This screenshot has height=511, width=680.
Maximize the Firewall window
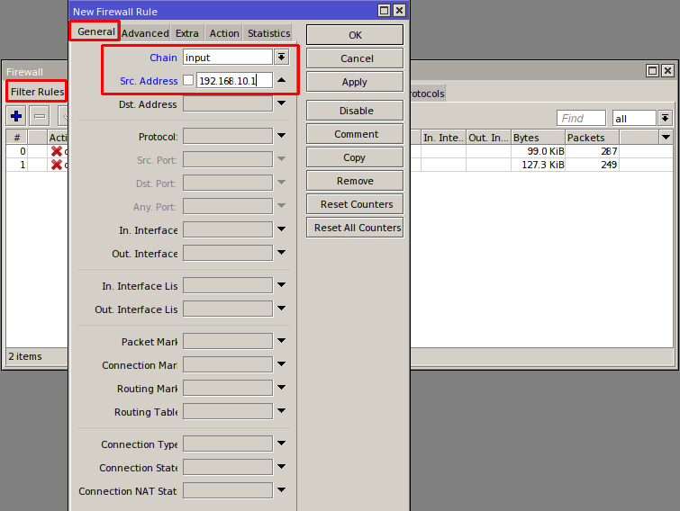652,70
